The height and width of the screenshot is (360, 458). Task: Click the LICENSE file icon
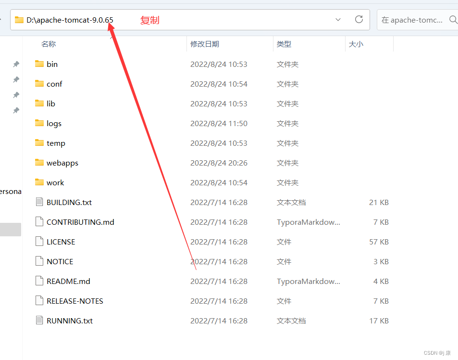pyautogui.click(x=39, y=241)
